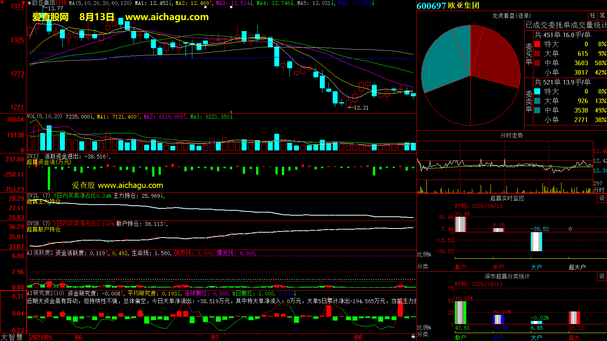The height and width of the screenshot is (341, 607).
Task: Click the 柱 bar-chart view button
Action: tap(593, 16)
